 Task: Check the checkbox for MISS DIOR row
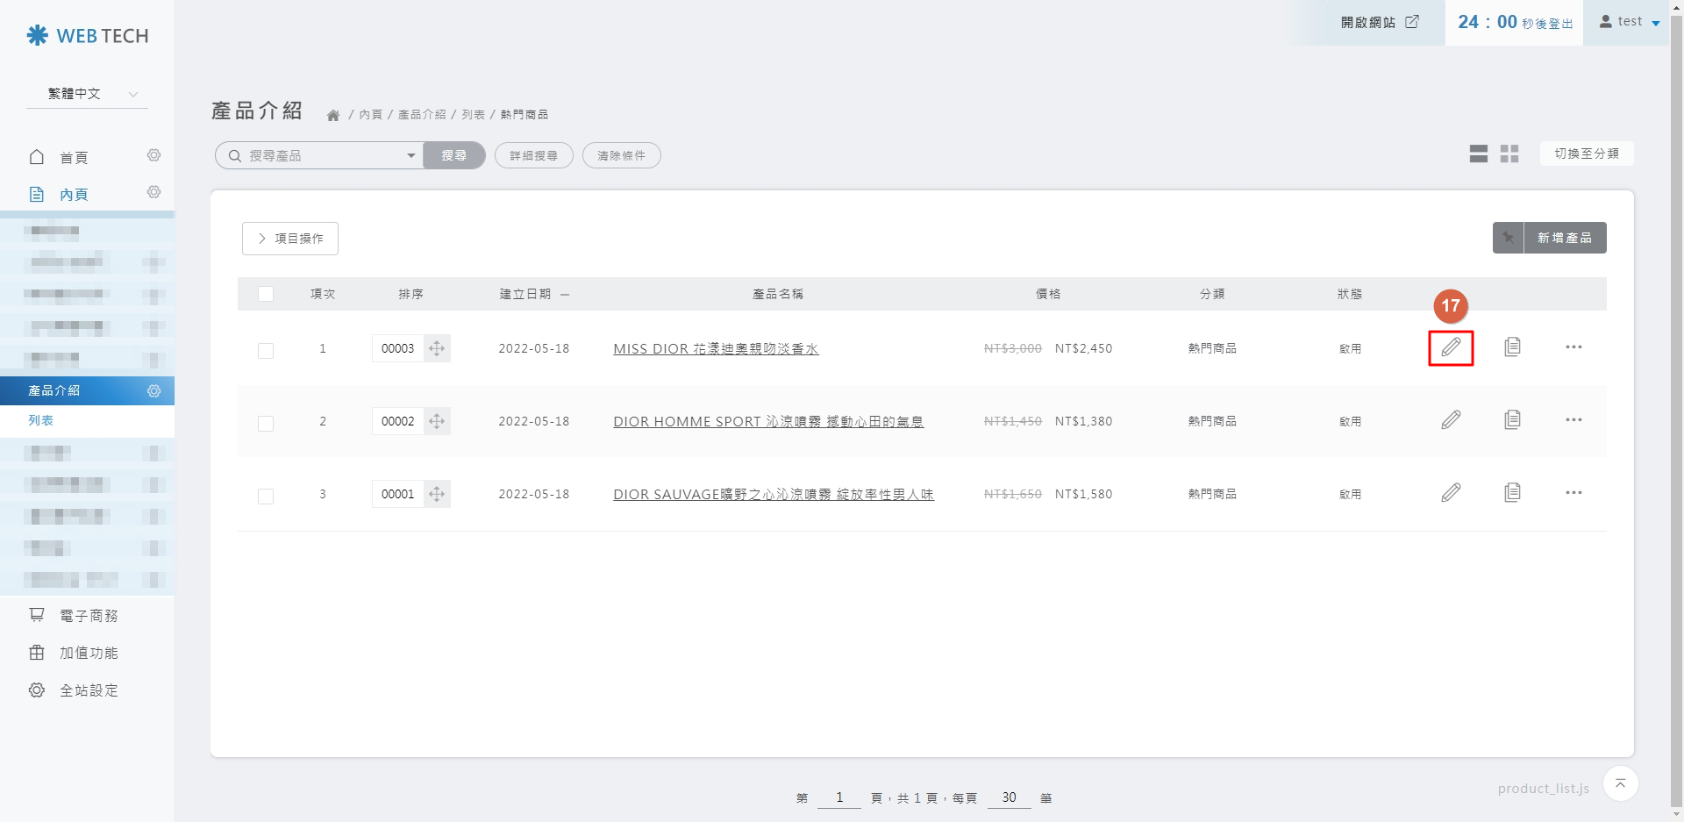[266, 351]
